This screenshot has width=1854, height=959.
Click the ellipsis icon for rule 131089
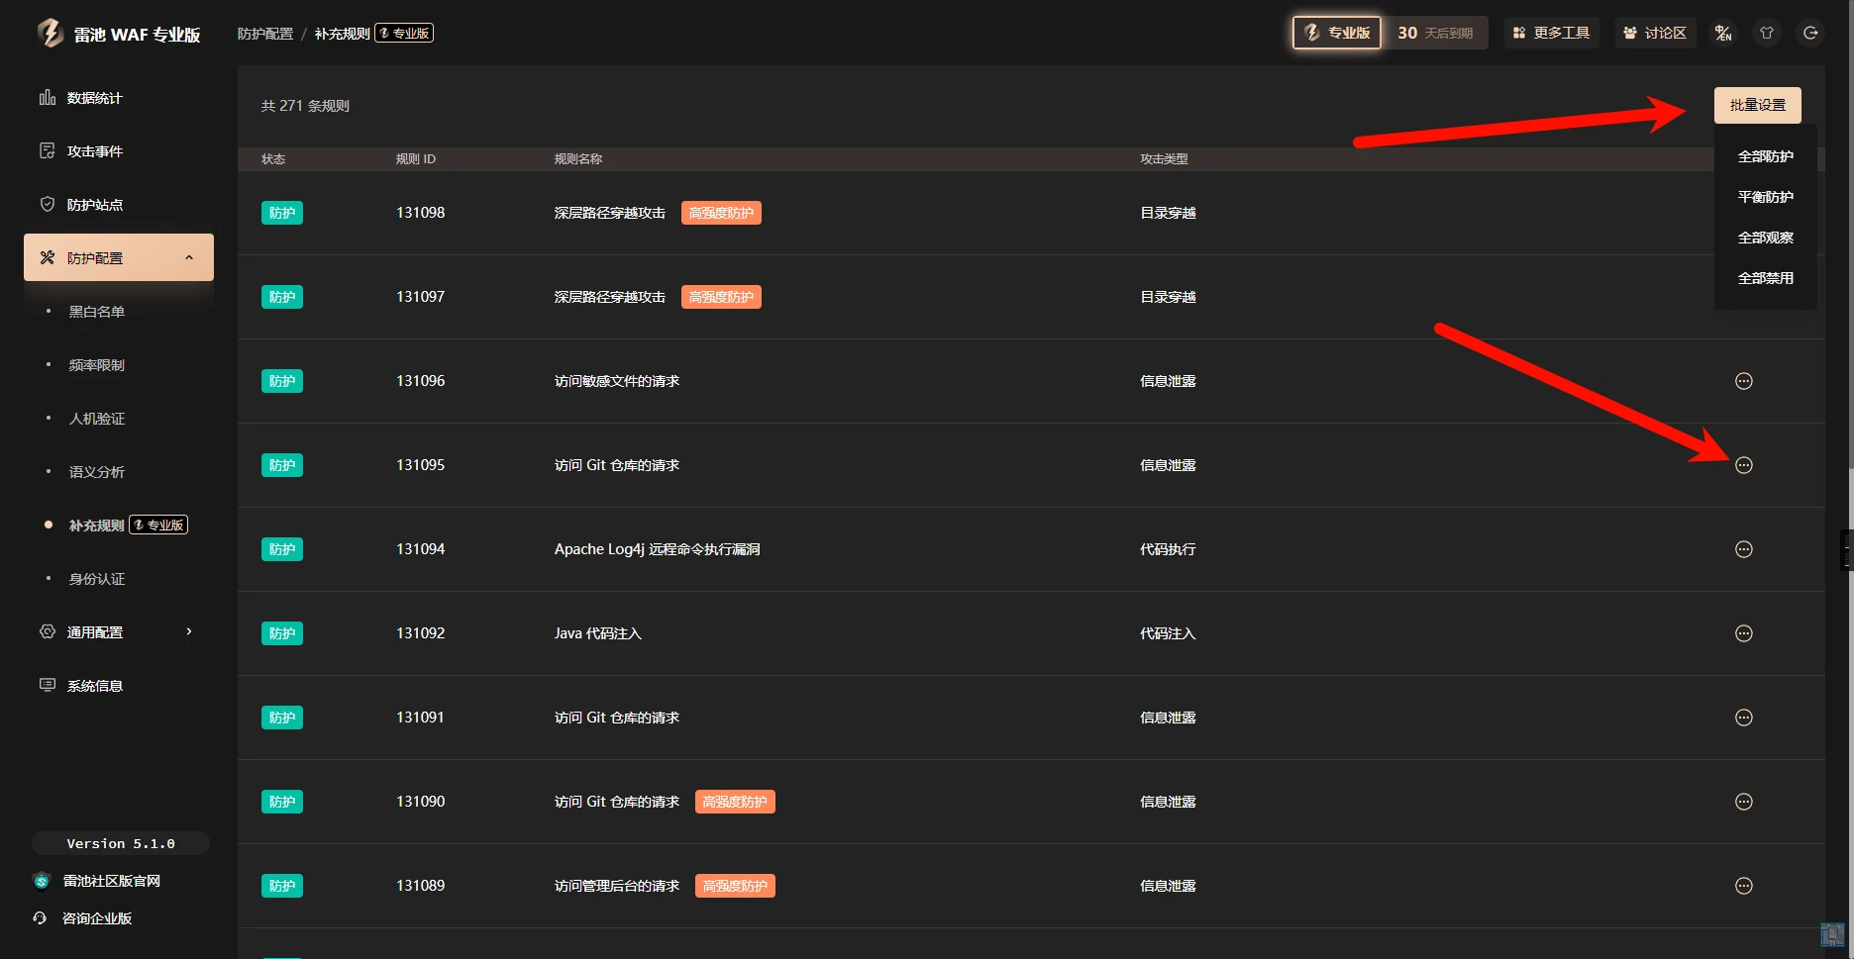(1744, 886)
